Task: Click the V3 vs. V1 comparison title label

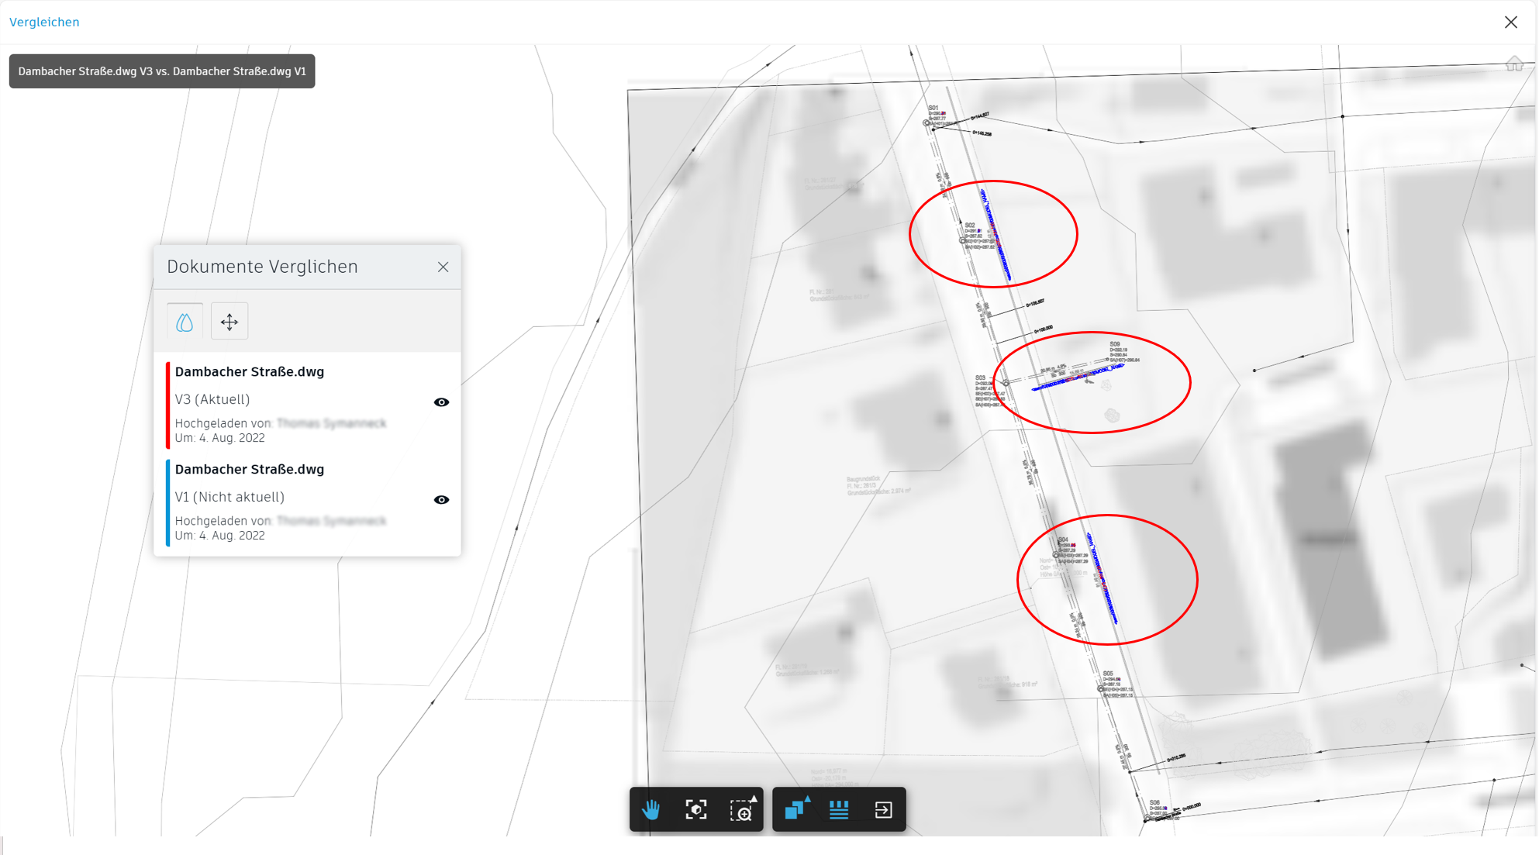Action: coord(161,71)
